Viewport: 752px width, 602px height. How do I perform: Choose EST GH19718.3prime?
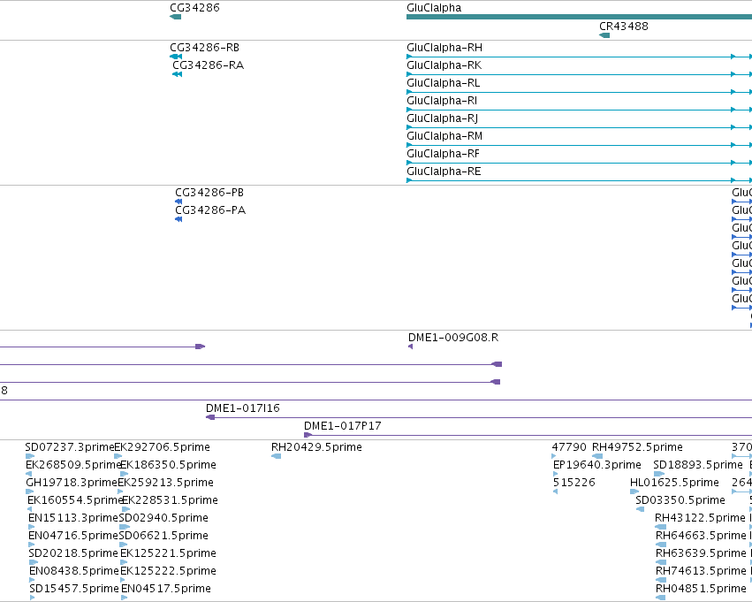(72, 483)
